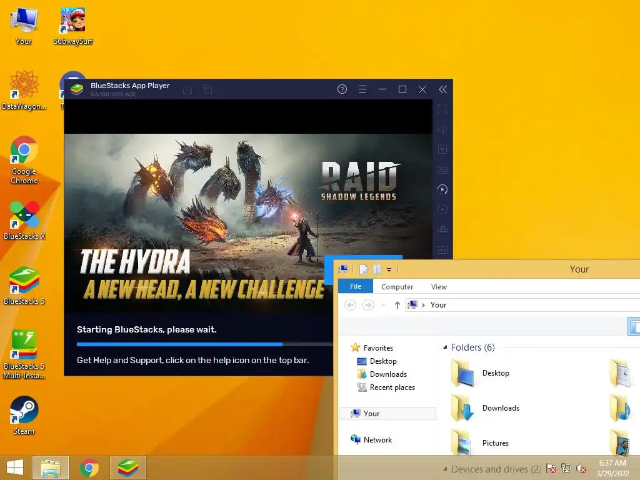This screenshot has height=480, width=640.
Task: Click the Raid Shadow Legends banner
Action: [247, 223]
